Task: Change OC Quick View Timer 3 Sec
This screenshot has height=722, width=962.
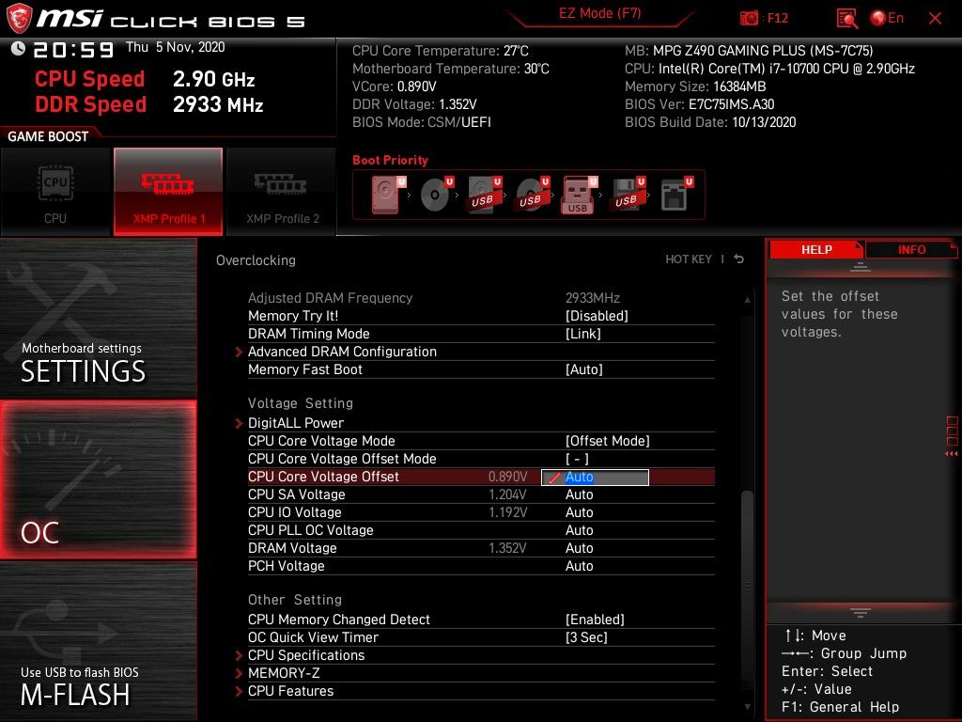Action: [586, 636]
